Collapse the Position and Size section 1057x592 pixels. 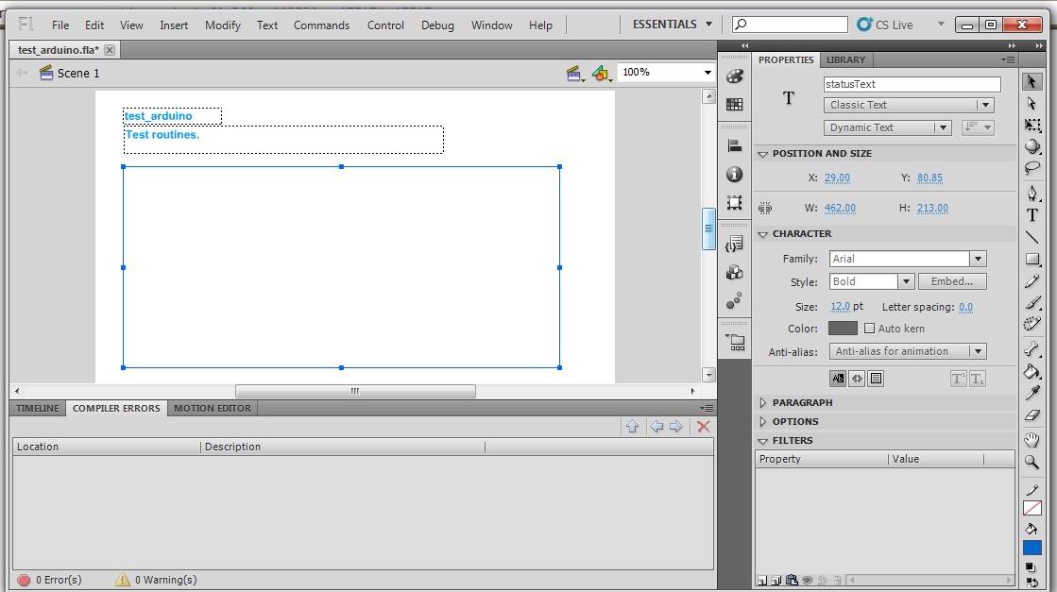[763, 154]
